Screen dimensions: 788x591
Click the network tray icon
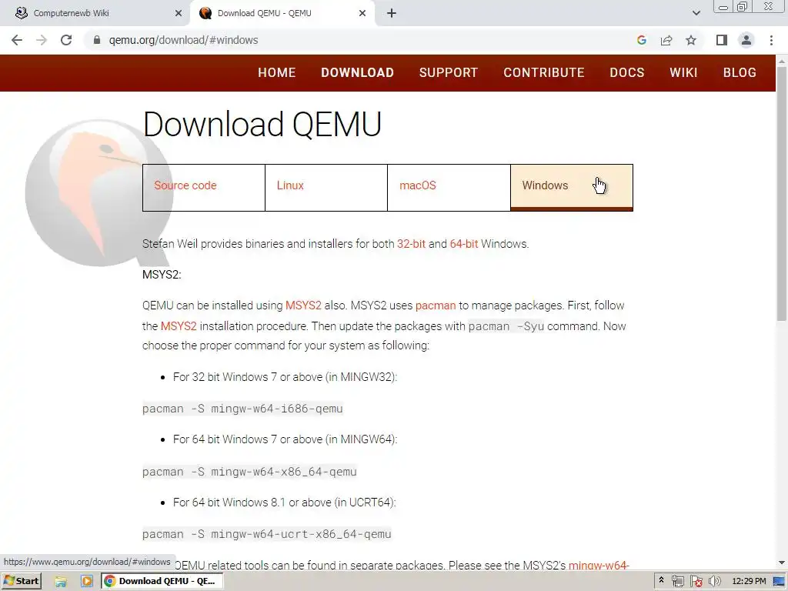click(x=677, y=582)
